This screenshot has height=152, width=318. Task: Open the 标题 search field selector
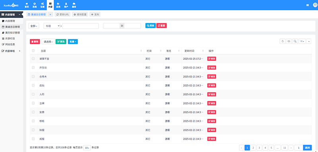coord(52,26)
